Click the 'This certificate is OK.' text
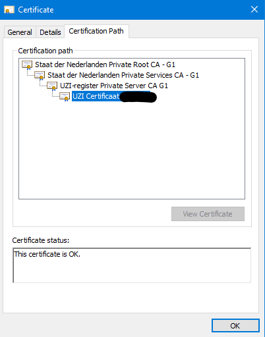265x337 pixels. [x=47, y=254]
